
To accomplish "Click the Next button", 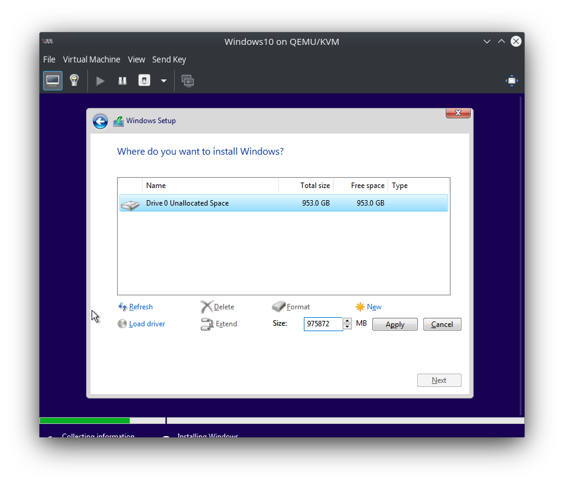I will (x=439, y=380).
